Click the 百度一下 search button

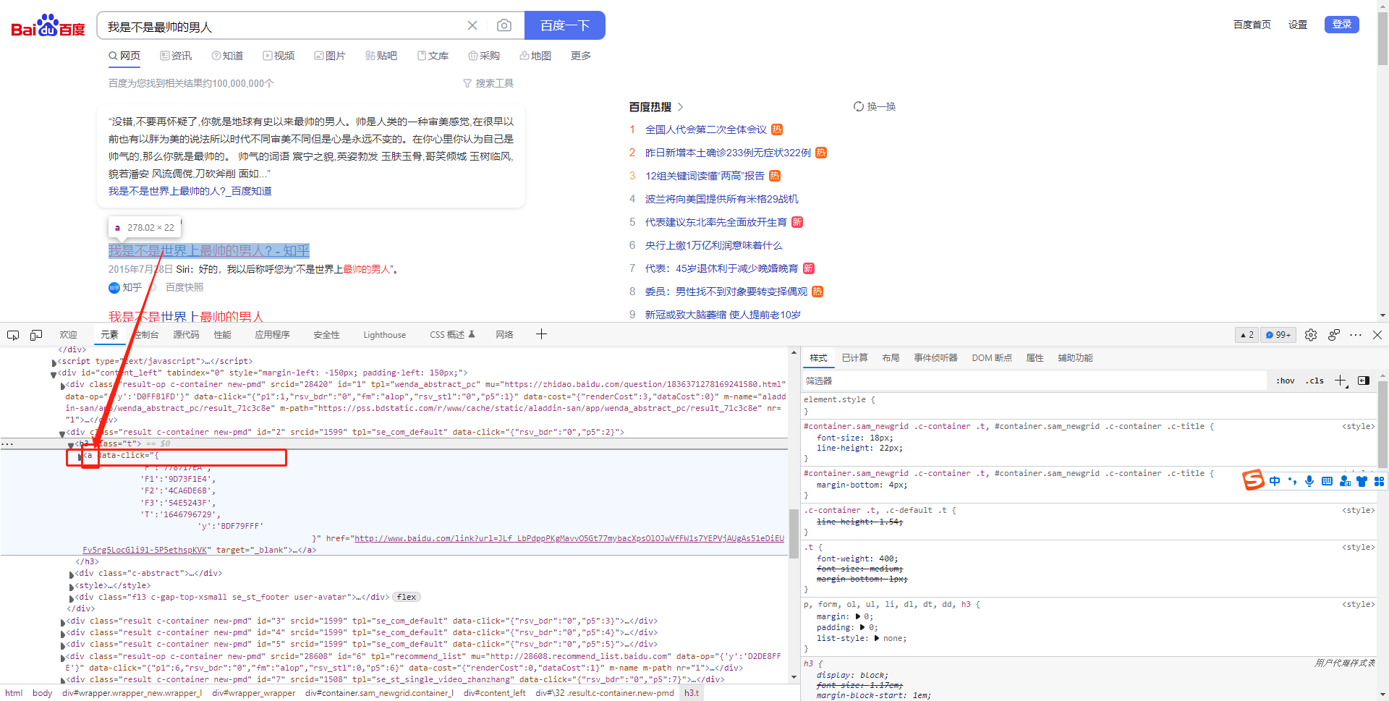(x=565, y=25)
